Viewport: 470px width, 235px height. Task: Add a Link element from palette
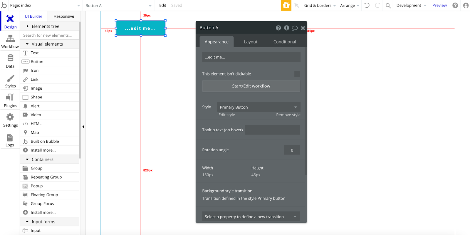(50, 79)
